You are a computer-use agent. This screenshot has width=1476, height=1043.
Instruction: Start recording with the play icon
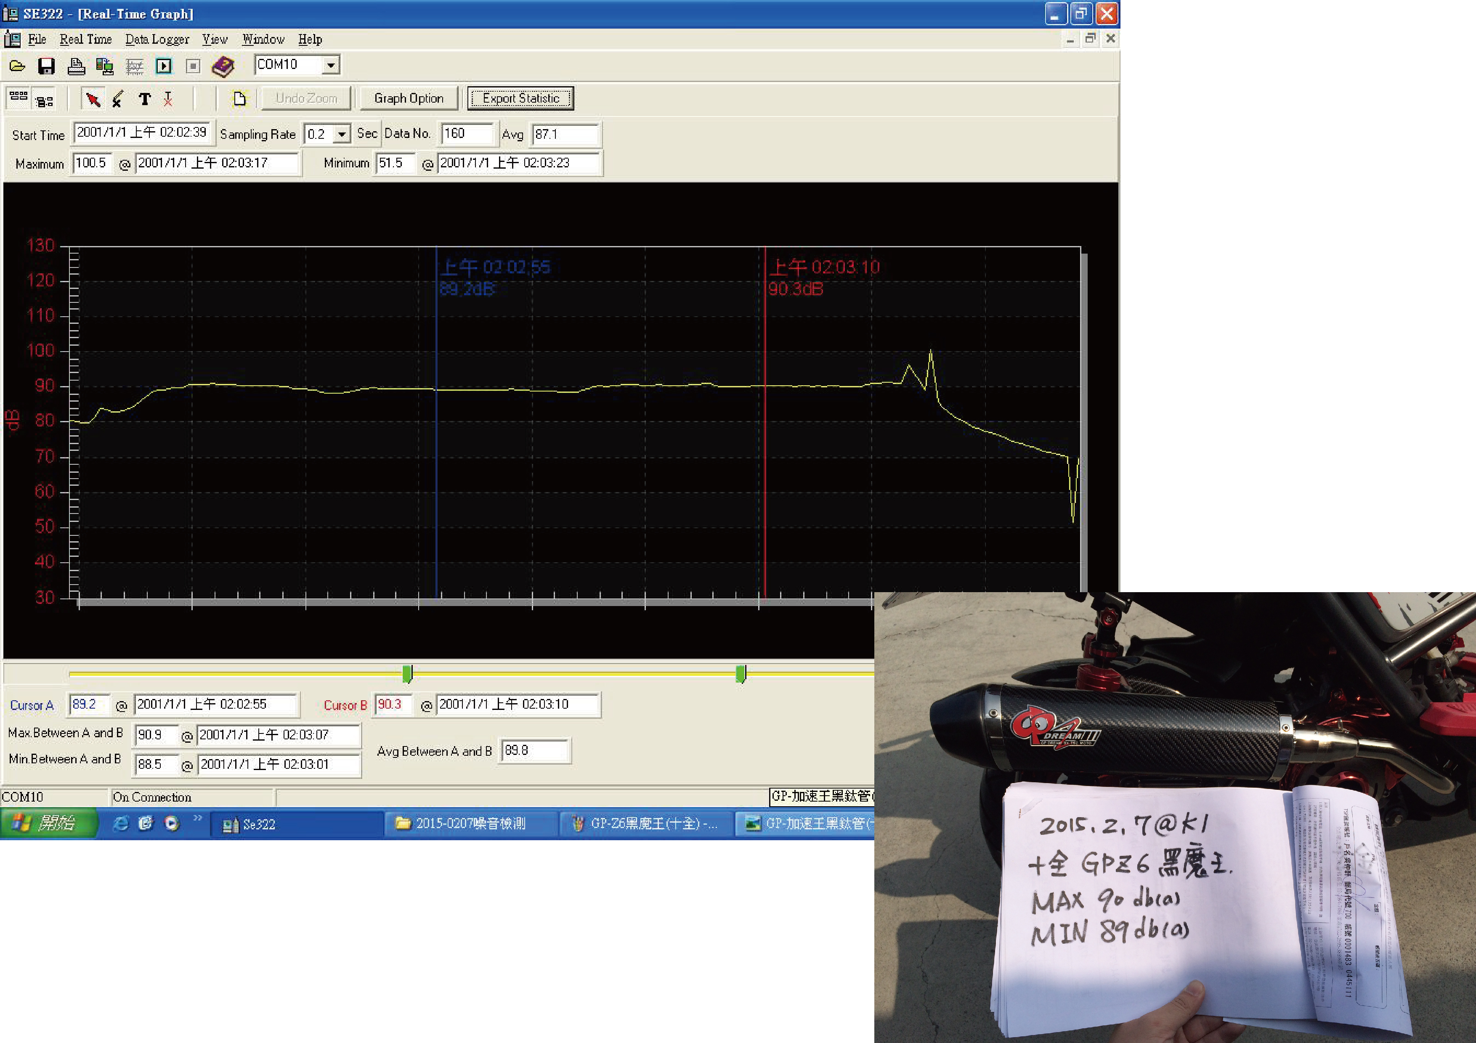(164, 66)
